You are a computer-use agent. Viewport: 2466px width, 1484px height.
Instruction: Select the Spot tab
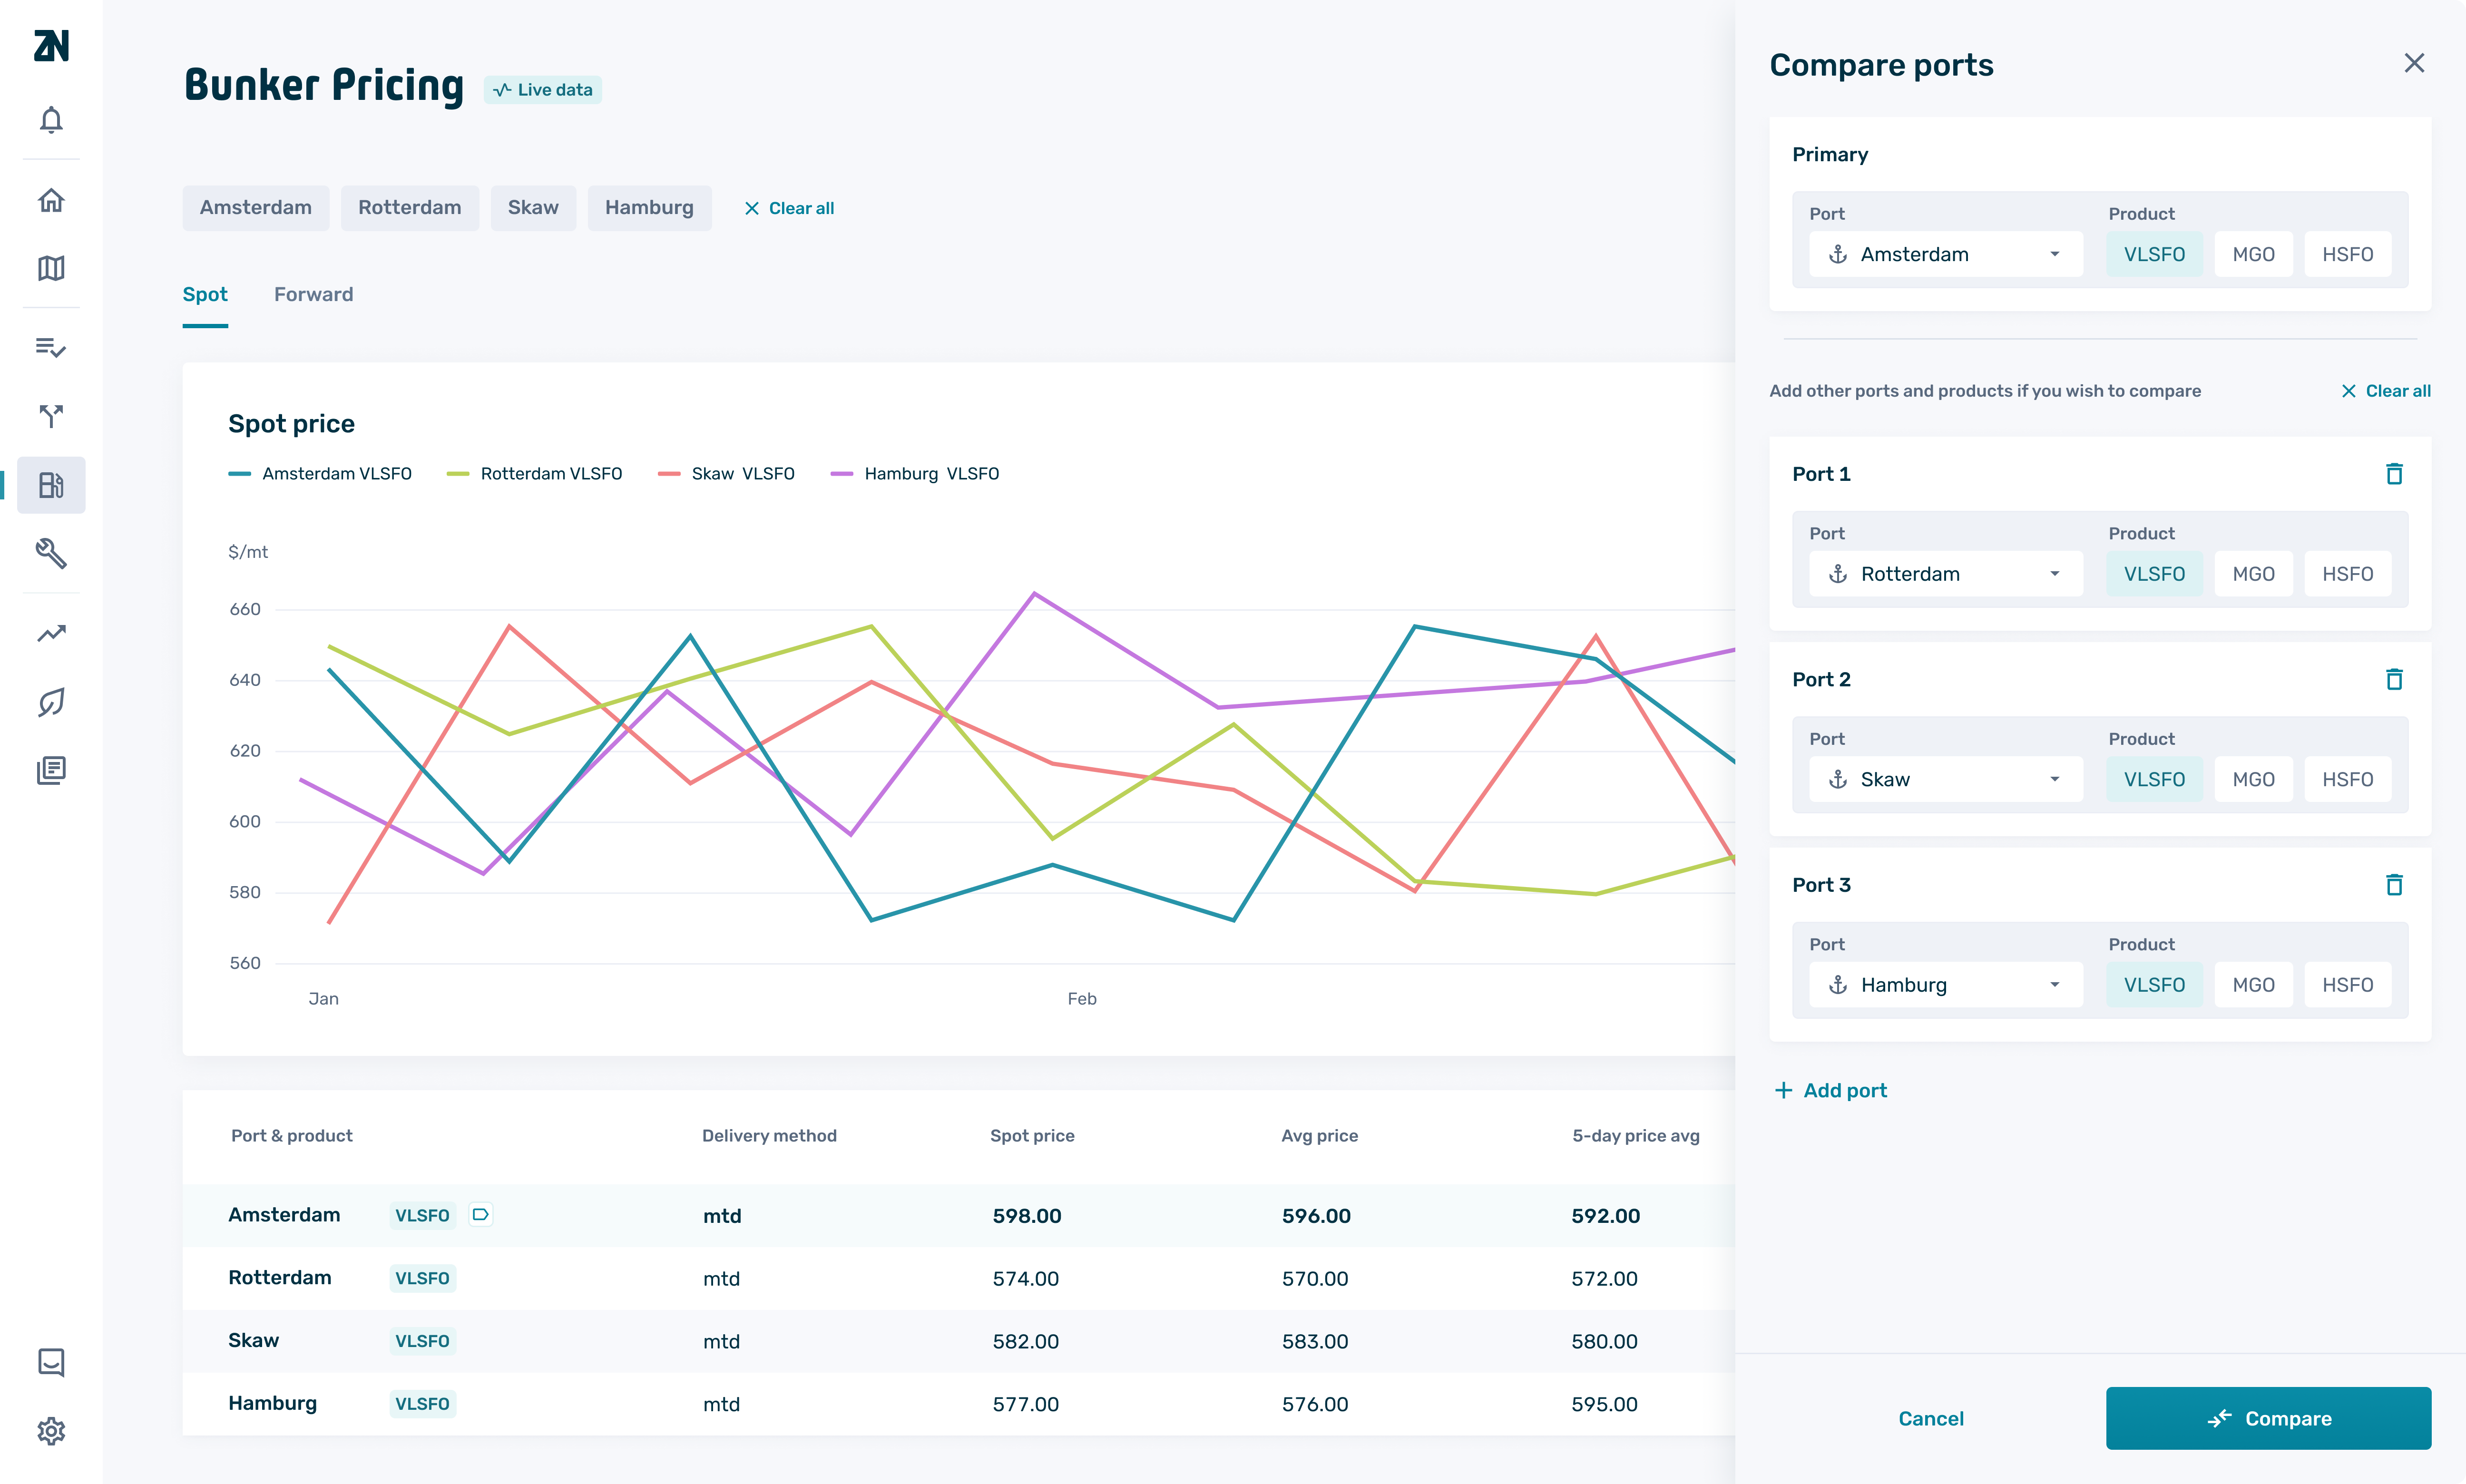click(x=204, y=294)
